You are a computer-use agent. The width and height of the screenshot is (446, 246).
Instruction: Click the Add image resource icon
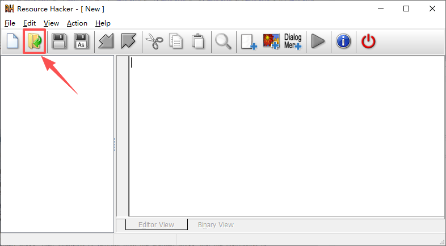point(271,41)
